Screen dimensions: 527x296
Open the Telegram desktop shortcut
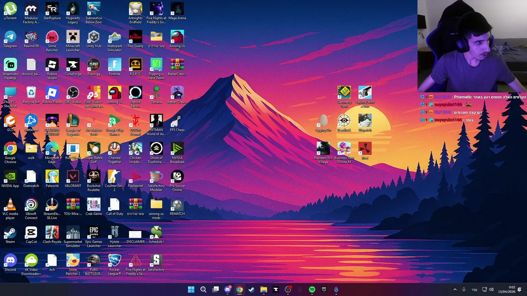coord(10,39)
